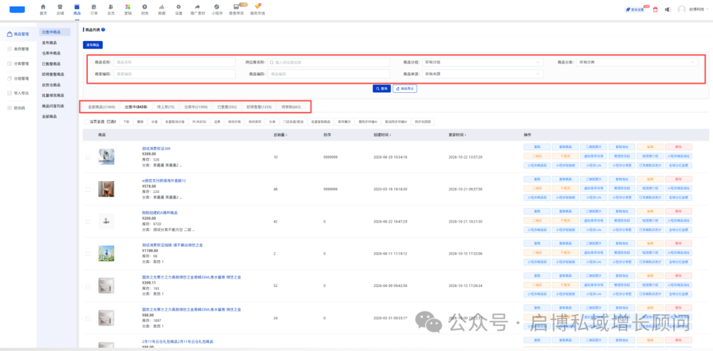Screen dimensions: 713x351
Task: Click the thumbnail for the ¥1199.00 product
Action: click(106, 253)
